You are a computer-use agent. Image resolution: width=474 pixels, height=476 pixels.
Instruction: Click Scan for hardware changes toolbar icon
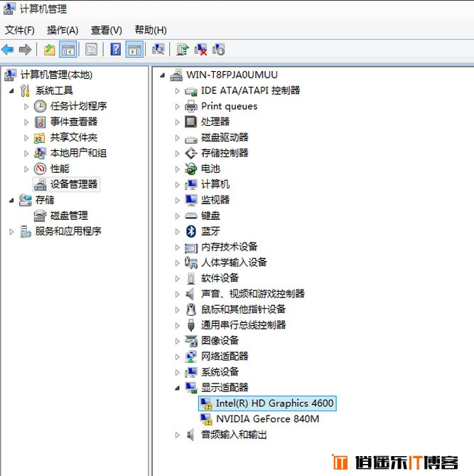coord(158,50)
